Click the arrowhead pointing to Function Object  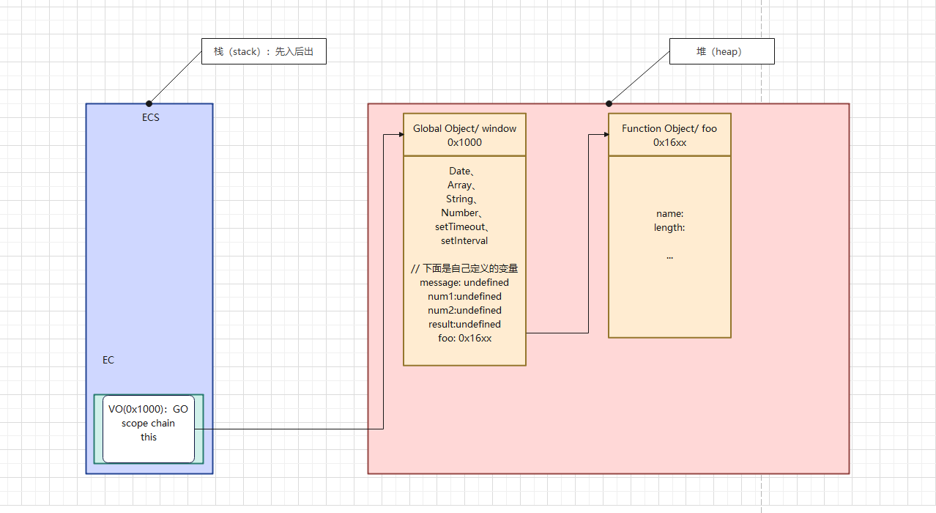[x=604, y=135]
